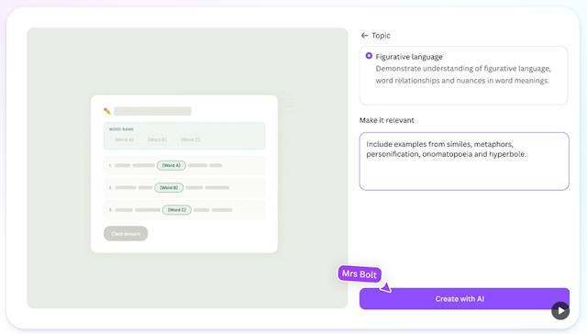Click the Figurative language description text
The height and width of the screenshot is (334, 587).
463,74
